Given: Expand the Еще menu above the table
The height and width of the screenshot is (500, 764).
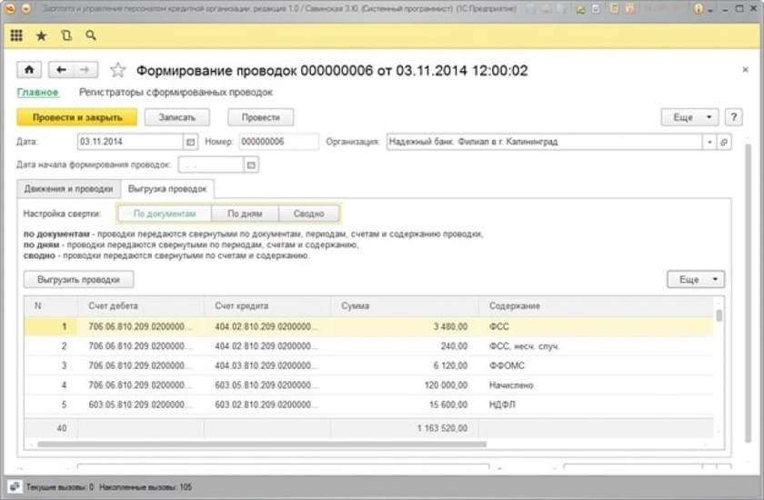Looking at the screenshot, I should point(696,279).
